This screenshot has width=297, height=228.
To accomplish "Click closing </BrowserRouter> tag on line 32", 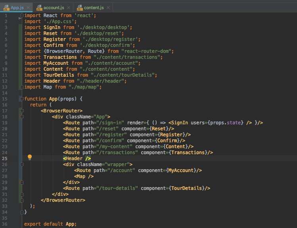I will (x=63, y=200).
